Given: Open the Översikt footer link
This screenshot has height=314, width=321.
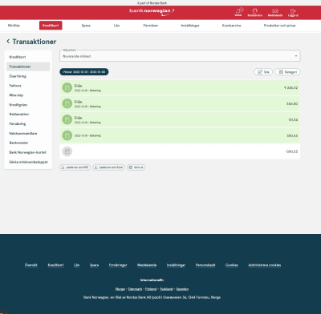Looking at the screenshot, I should coord(31,265).
